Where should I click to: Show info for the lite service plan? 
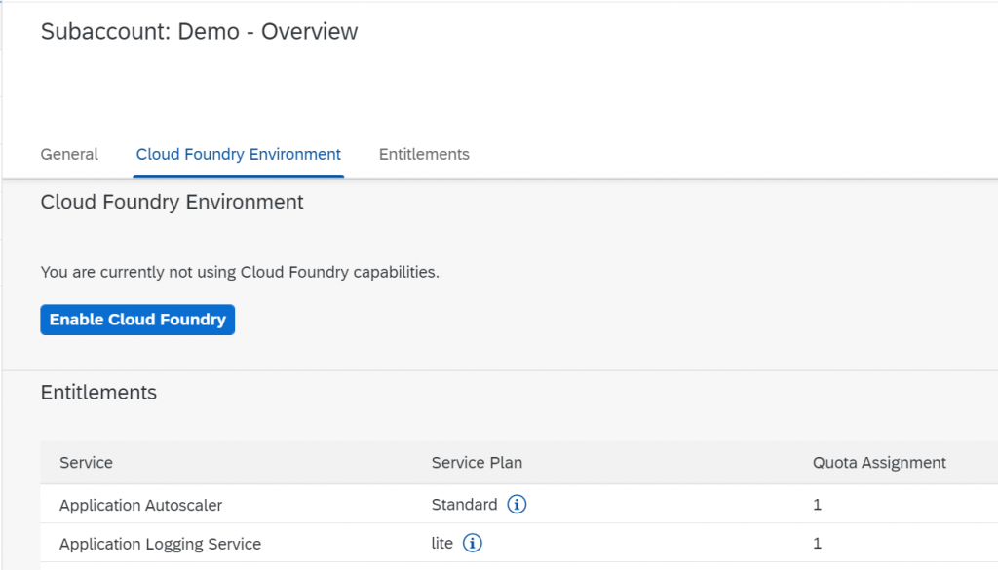click(x=473, y=544)
